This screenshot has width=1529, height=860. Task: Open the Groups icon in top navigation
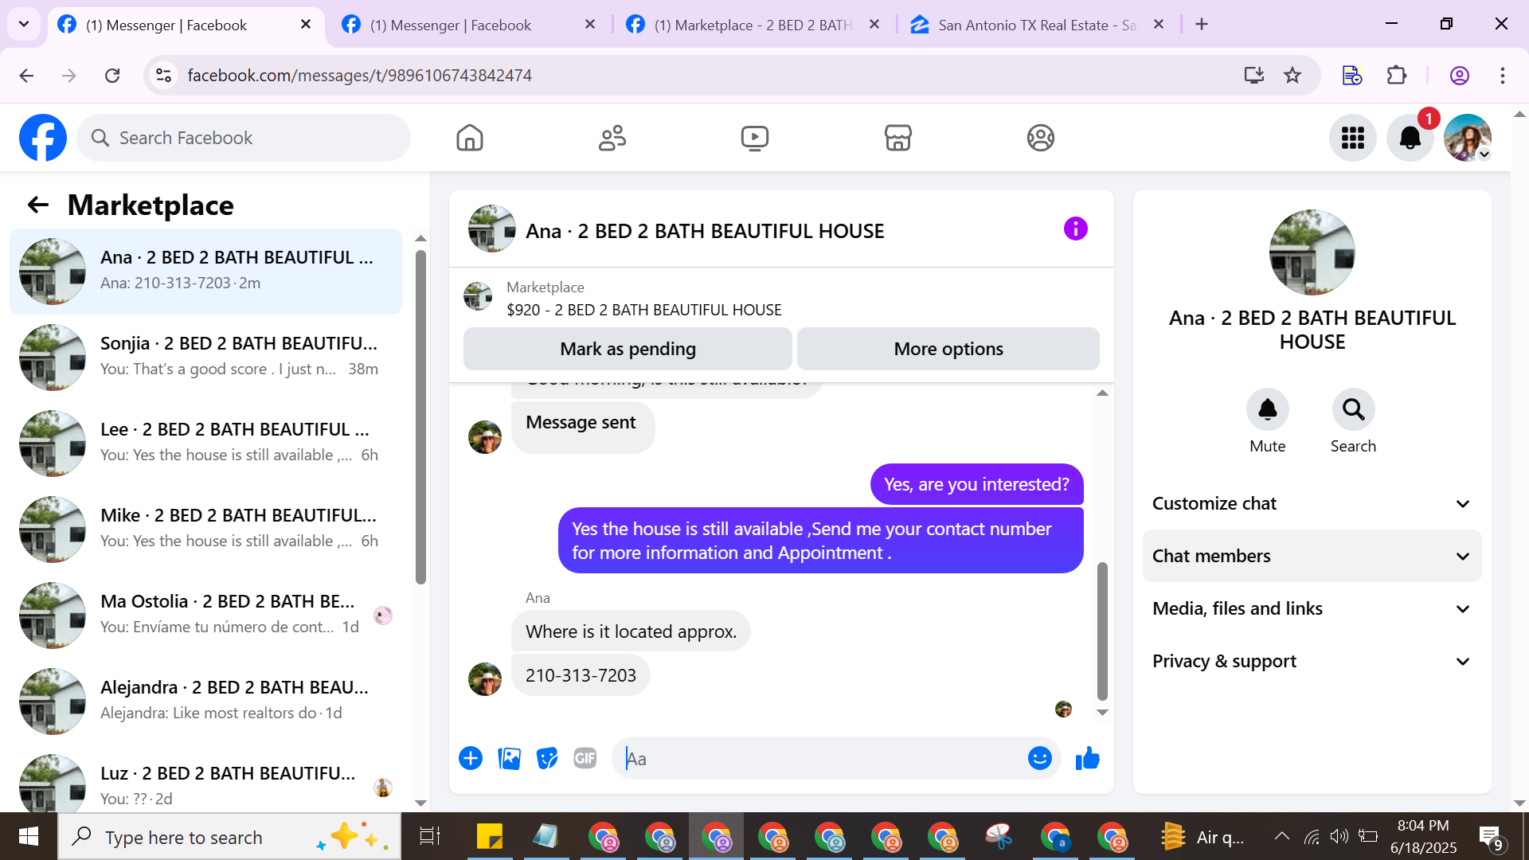(1040, 138)
